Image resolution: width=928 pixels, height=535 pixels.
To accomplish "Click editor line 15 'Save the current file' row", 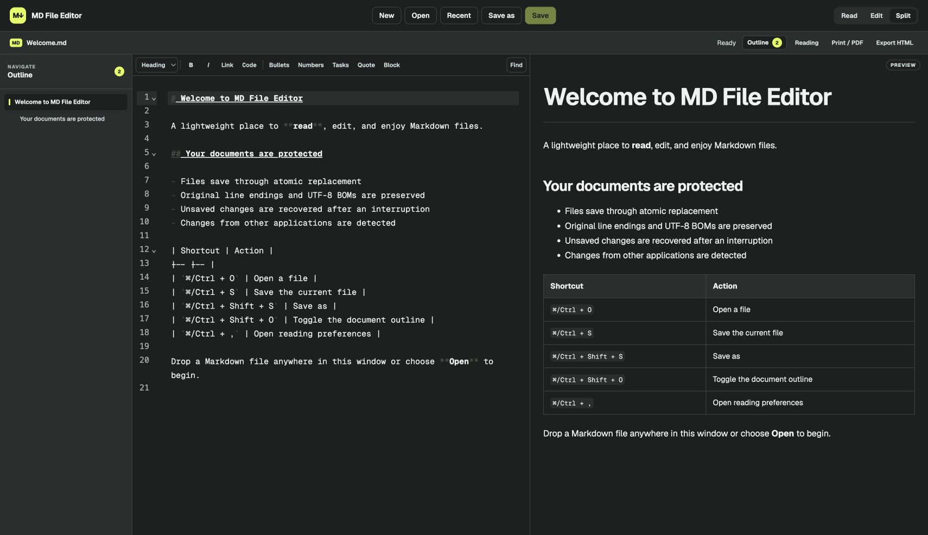I will click(268, 292).
